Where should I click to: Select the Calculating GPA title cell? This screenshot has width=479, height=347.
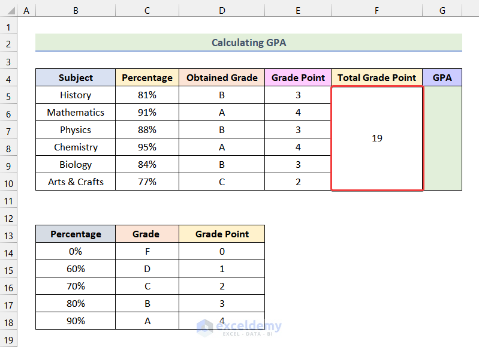click(x=248, y=43)
